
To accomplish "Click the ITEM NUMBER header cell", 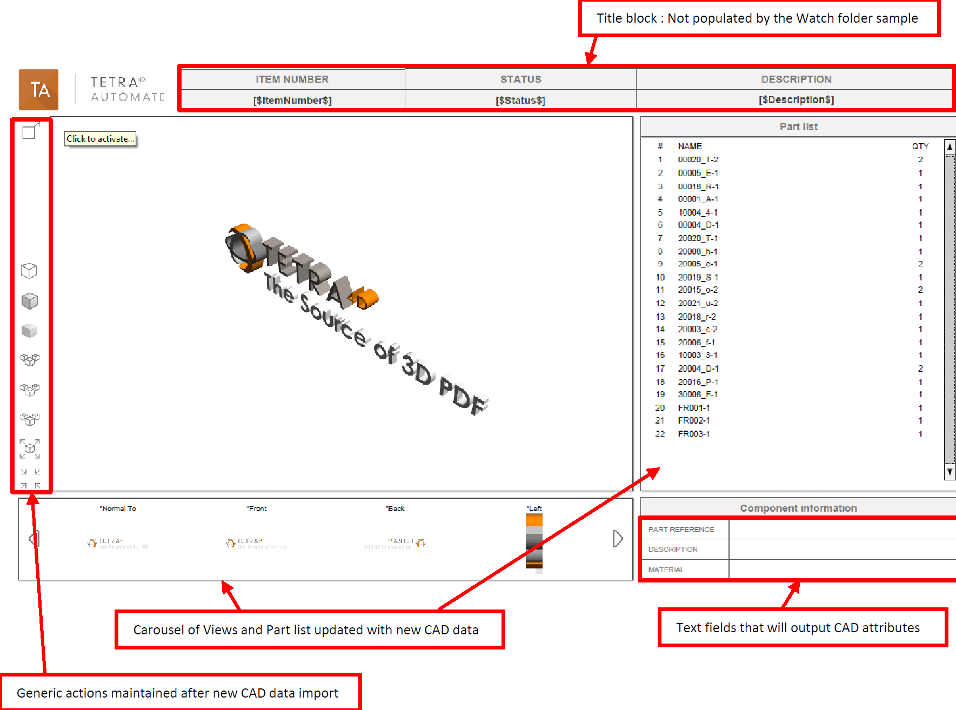I will (292, 79).
